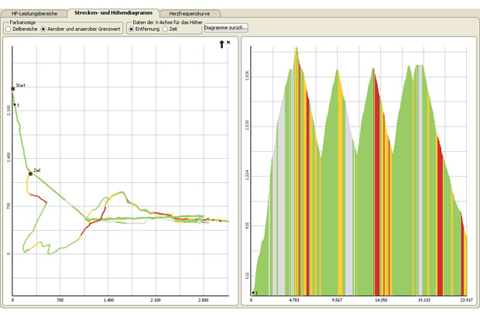Switch to the HF-Leistungsbereiche tab
Image resolution: width=480 pixels, height=320 pixels.
33,14
